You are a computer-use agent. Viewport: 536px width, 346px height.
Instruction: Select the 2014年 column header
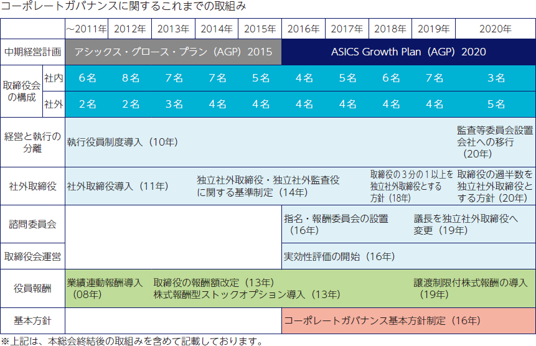pos(217,29)
